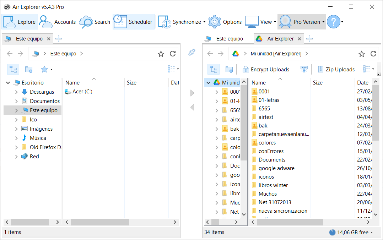The image size is (383, 240).
Task: Create new folder in right pane
Action: point(229,69)
